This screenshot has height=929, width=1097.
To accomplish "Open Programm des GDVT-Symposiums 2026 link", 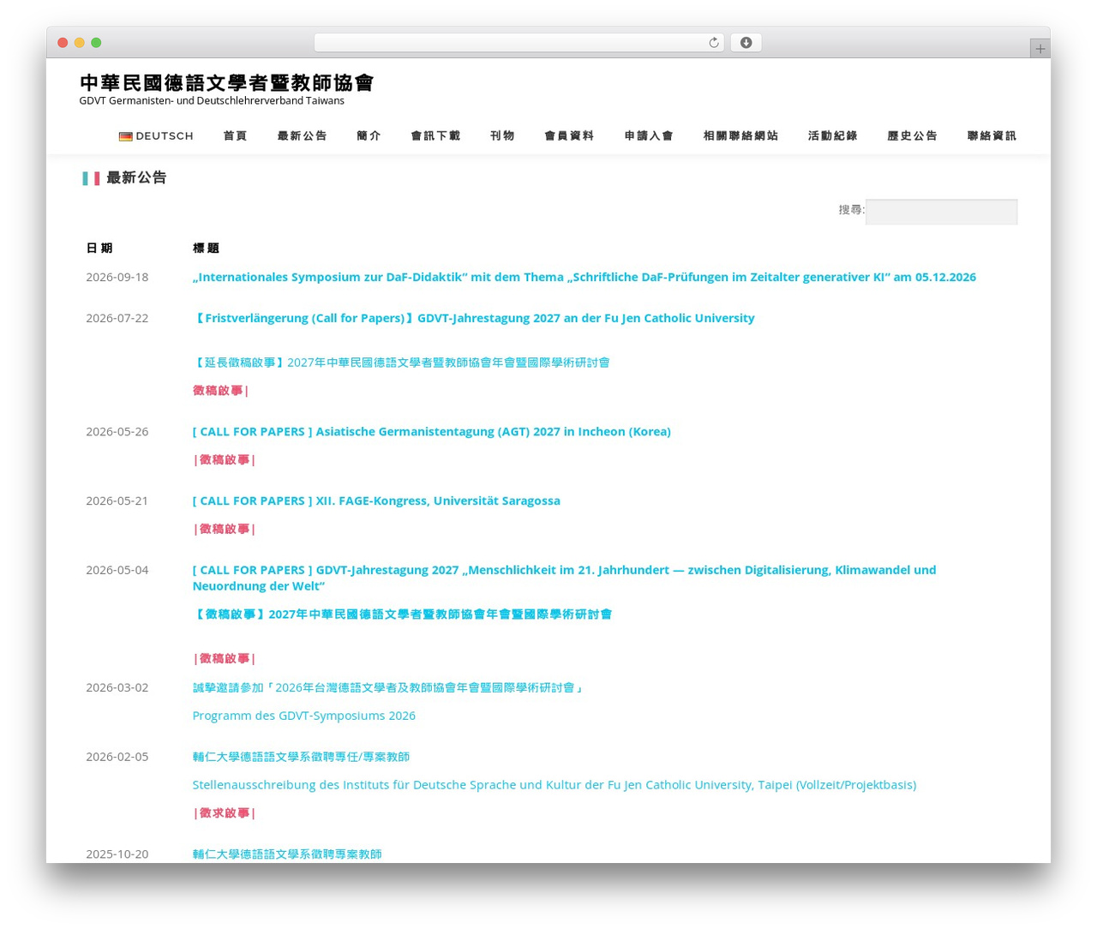I will pyautogui.click(x=304, y=716).
